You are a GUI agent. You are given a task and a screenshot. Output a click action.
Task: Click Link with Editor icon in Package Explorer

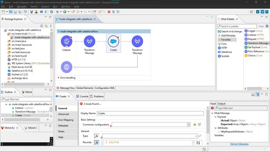[46, 26]
